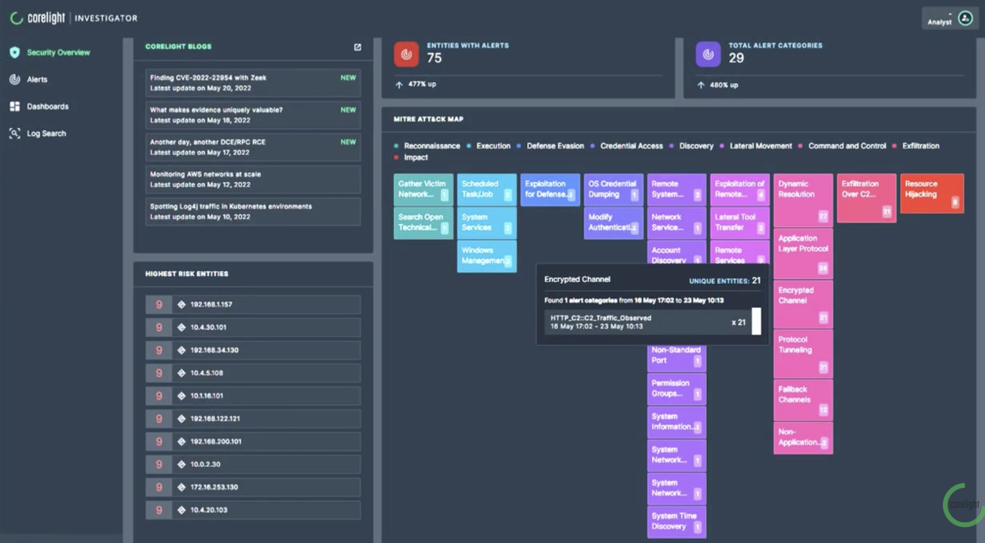
Task: Select the Windows Management tile
Action: point(487,256)
